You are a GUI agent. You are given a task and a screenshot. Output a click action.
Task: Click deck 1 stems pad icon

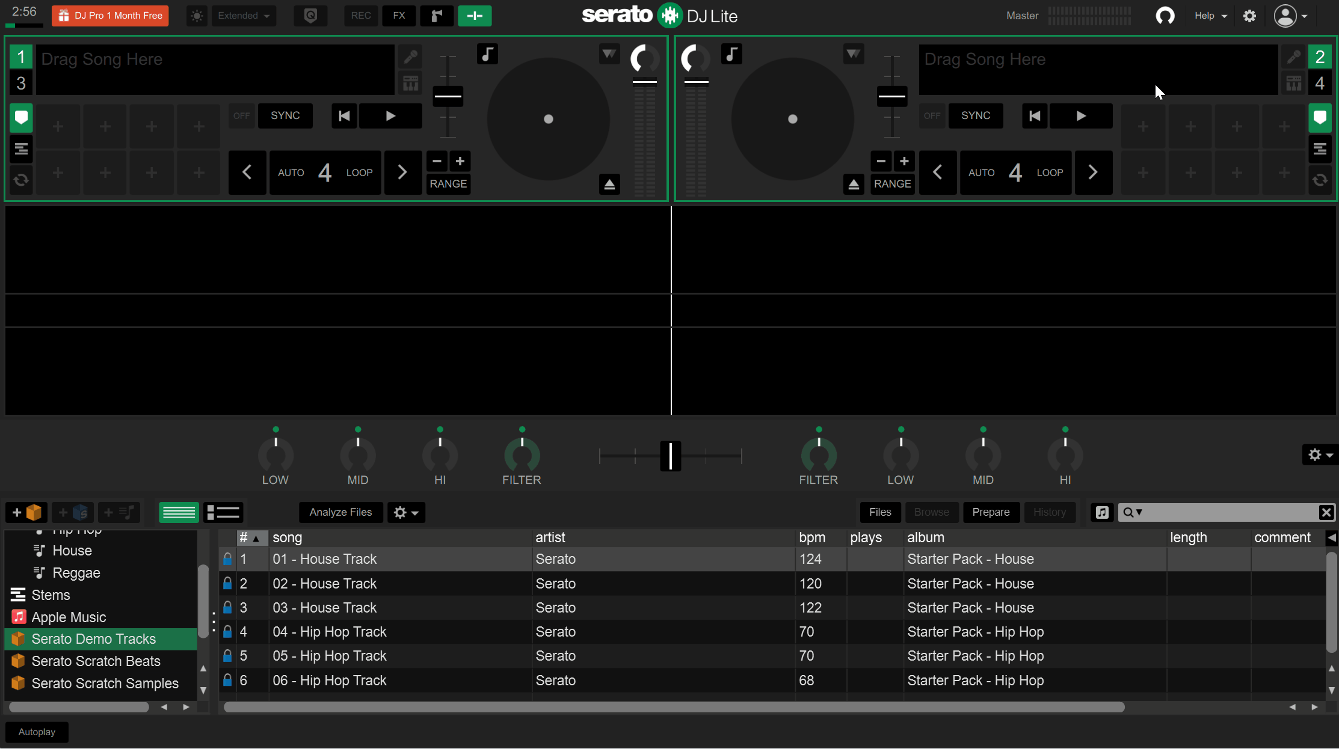pyautogui.click(x=410, y=84)
